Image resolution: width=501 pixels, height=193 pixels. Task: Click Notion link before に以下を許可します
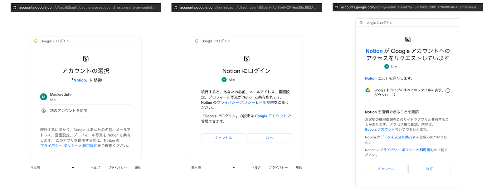(371, 78)
